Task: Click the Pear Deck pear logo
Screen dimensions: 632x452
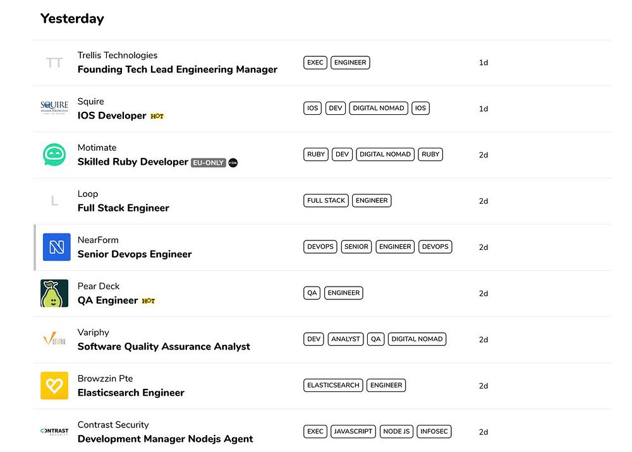Action: [x=54, y=294]
